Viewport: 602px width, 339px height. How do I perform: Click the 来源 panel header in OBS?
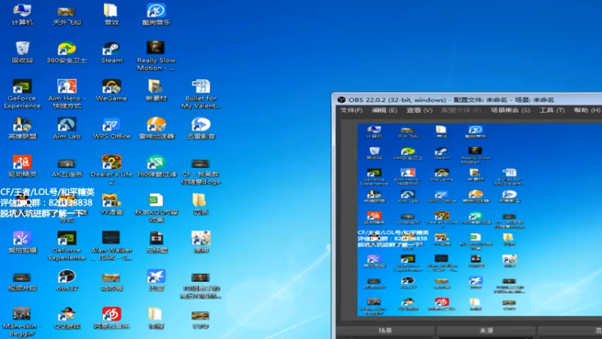click(x=486, y=331)
